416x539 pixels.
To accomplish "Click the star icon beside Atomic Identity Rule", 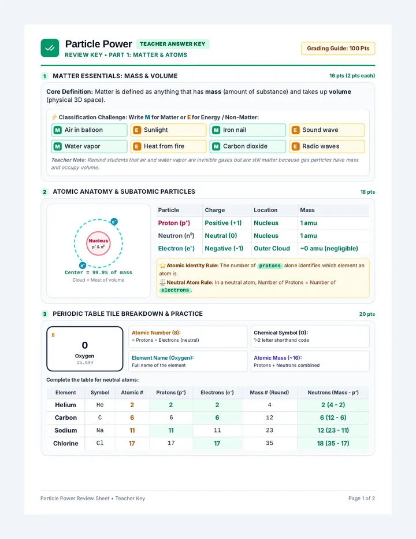I will pos(162,265).
